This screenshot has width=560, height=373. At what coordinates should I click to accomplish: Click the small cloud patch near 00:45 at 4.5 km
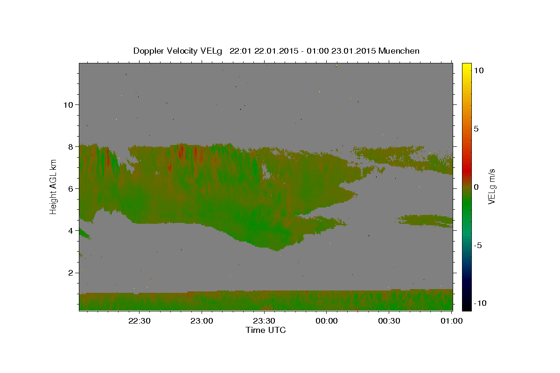coord(426,220)
